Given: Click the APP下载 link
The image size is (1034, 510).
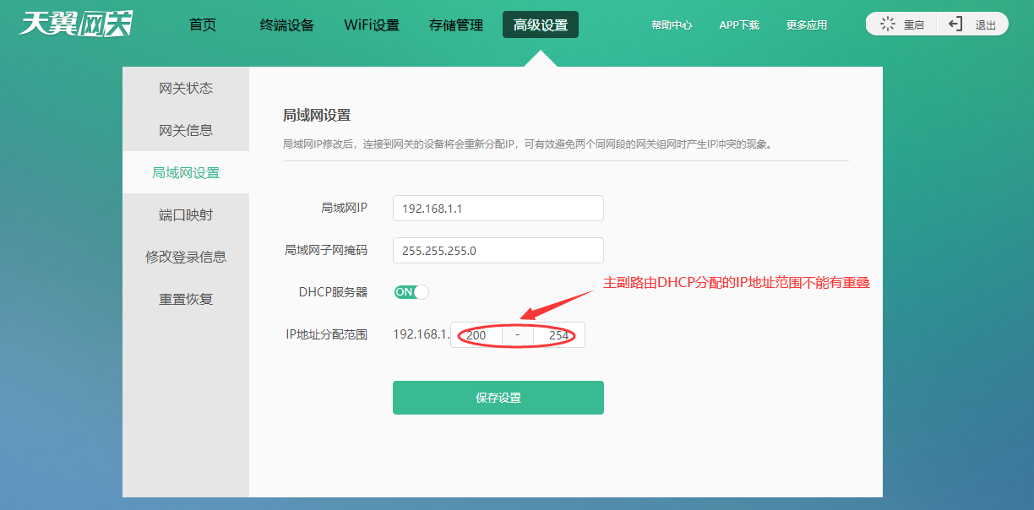Looking at the screenshot, I should (x=738, y=24).
